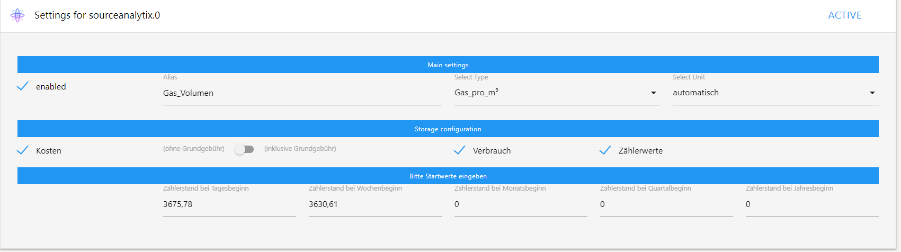901x252 pixels.
Task: Click the Storage configuration header bar
Action: 448,129
